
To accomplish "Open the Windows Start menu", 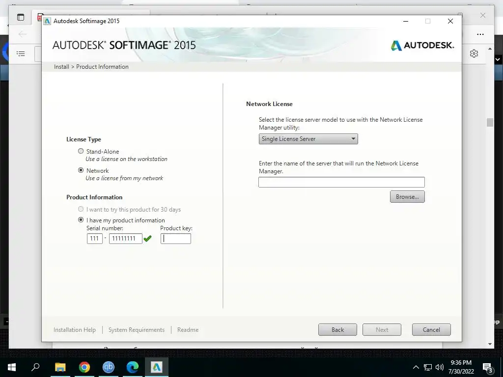I will pyautogui.click(x=12, y=367).
